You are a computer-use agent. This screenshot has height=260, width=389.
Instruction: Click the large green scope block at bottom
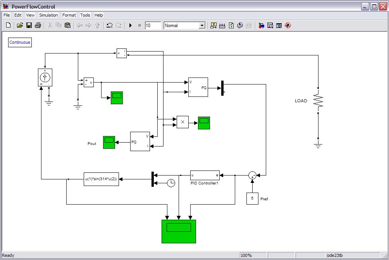pyautogui.click(x=179, y=231)
